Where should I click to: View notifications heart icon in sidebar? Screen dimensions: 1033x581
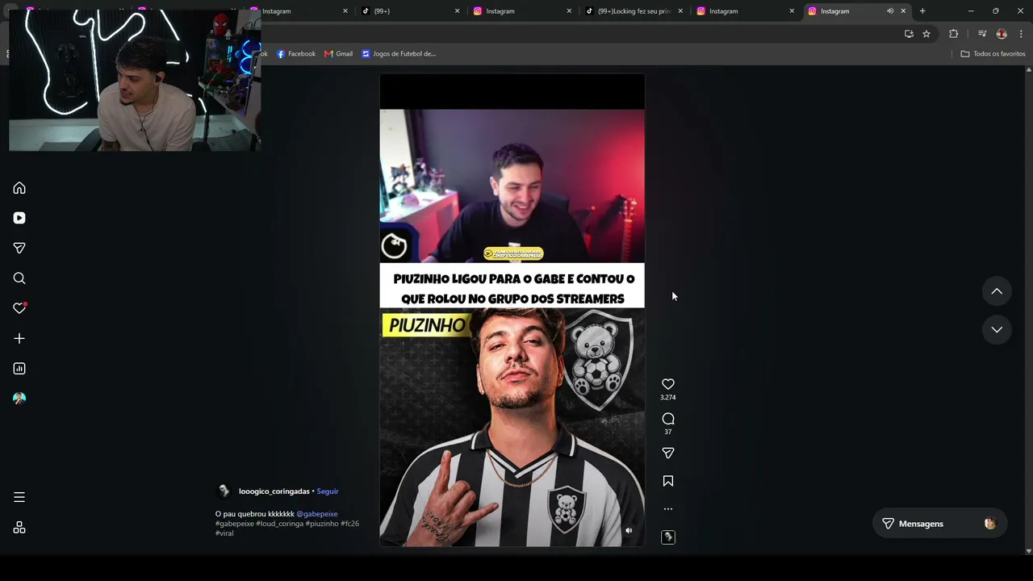tap(19, 308)
